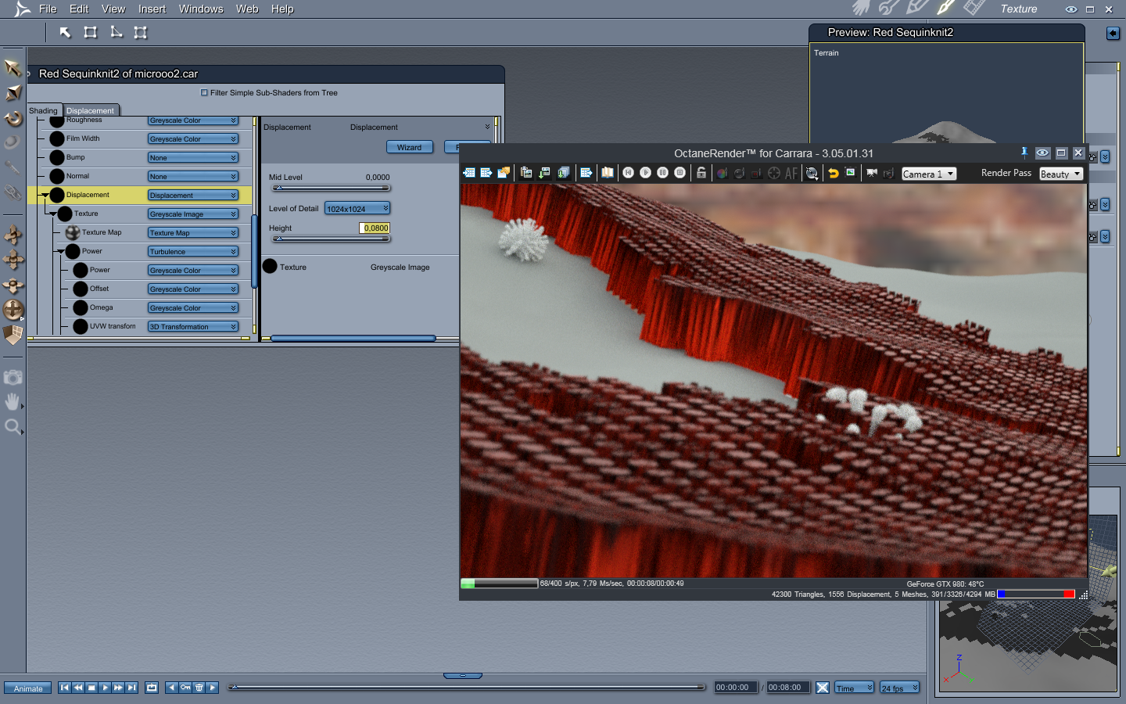Click the Octane color wheel icon
The height and width of the screenshot is (704, 1126).
(x=722, y=173)
